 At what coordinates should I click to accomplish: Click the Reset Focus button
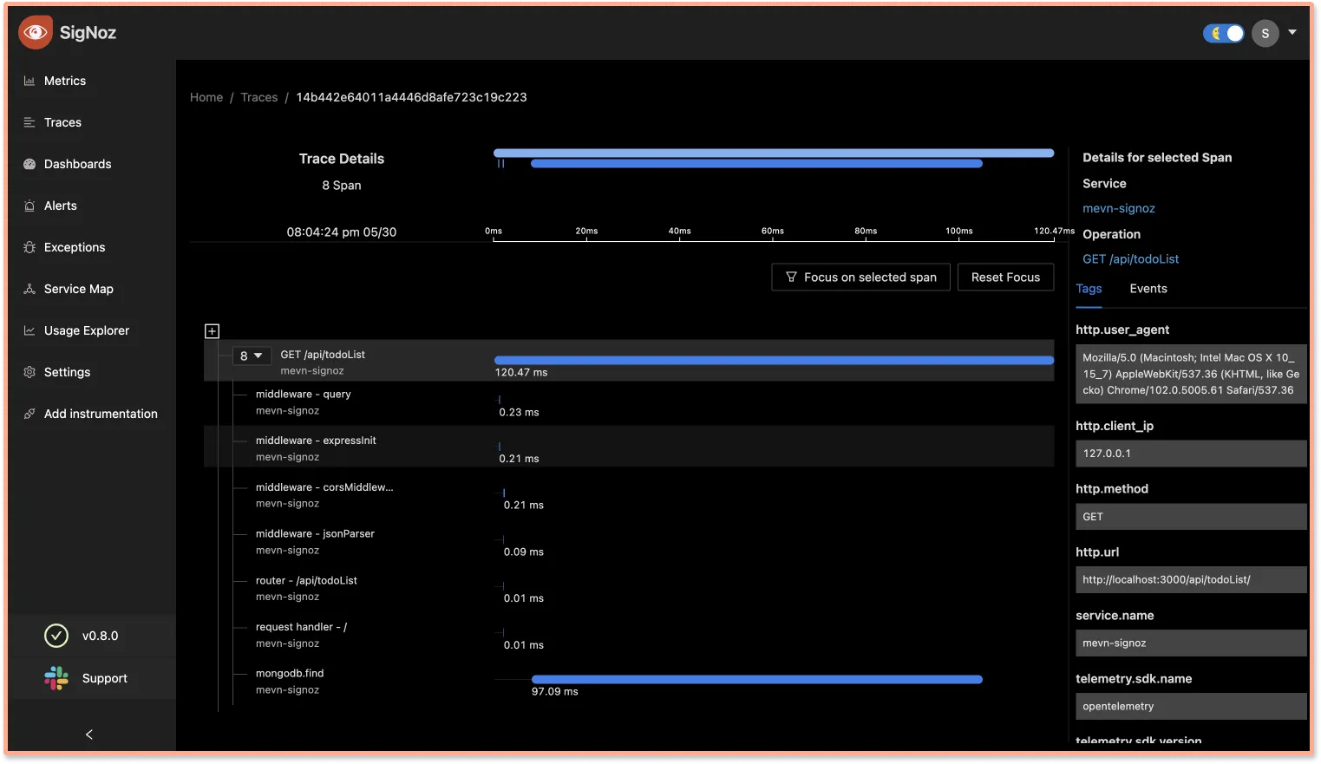(1005, 278)
